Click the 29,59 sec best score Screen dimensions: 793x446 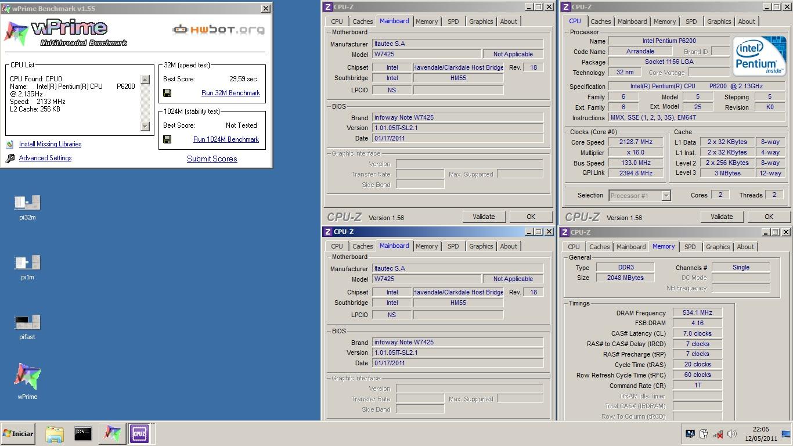point(243,79)
